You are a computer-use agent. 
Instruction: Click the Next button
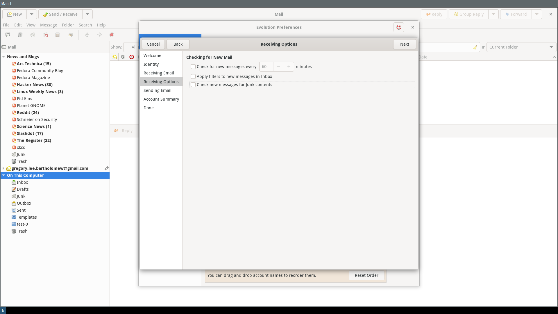(404, 44)
